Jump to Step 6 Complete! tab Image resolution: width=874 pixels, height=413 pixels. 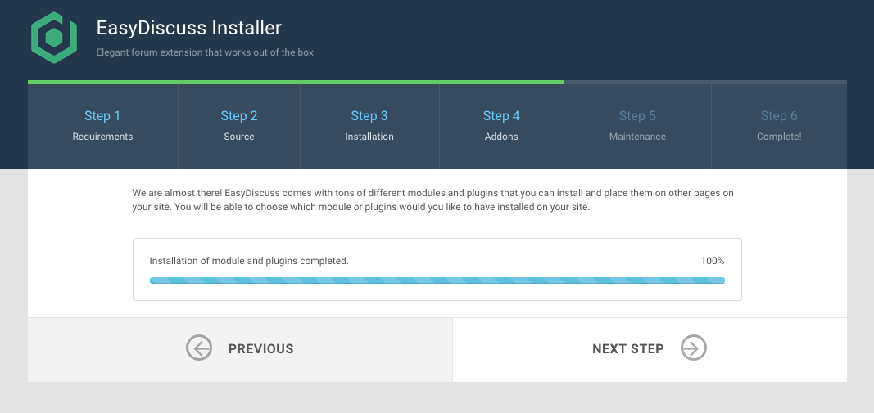pyautogui.click(x=779, y=126)
